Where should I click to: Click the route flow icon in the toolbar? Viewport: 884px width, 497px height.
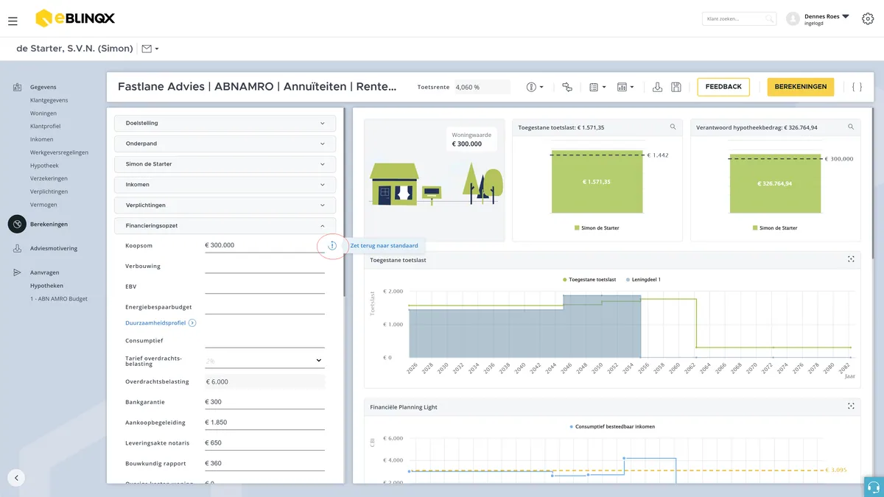566,87
